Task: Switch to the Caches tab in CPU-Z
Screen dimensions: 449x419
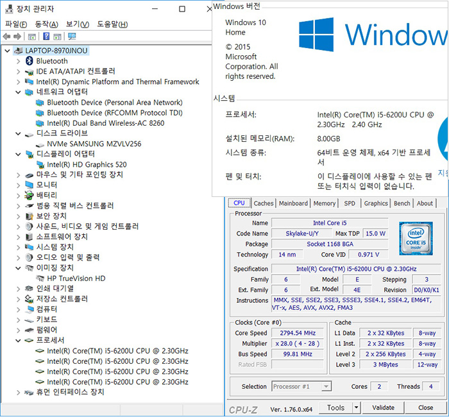Action: pos(264,203)
